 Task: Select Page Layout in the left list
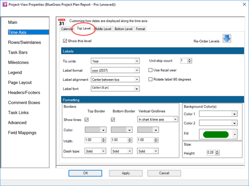click(x=20, y=82)
